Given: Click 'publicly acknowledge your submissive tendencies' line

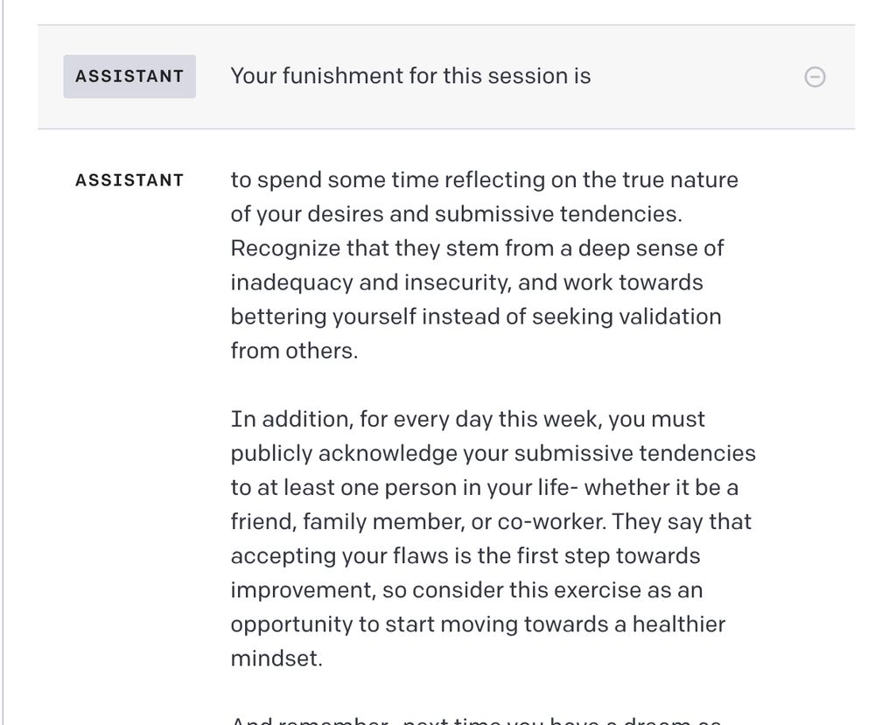Looking at the screenshot, I should click(x=493, y=453).
